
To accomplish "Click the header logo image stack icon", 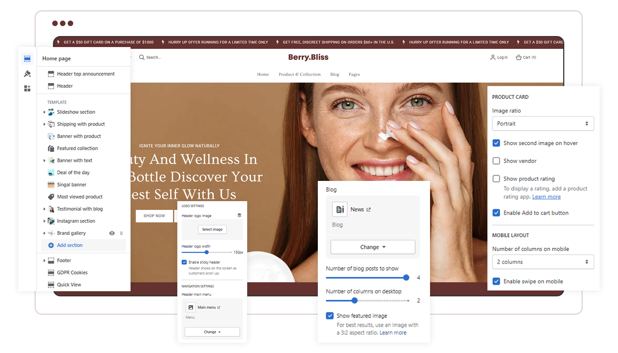I will click(239, 215).
